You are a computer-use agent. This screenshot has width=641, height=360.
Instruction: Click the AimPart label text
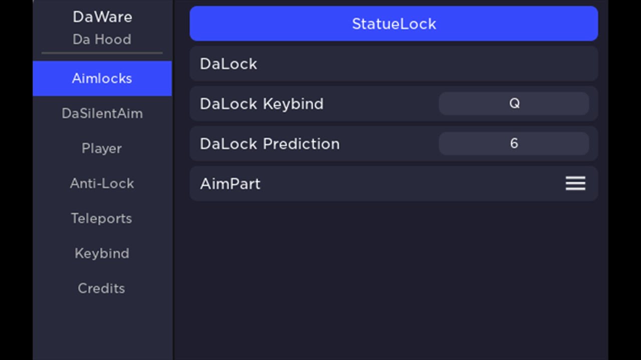[230, 184]
